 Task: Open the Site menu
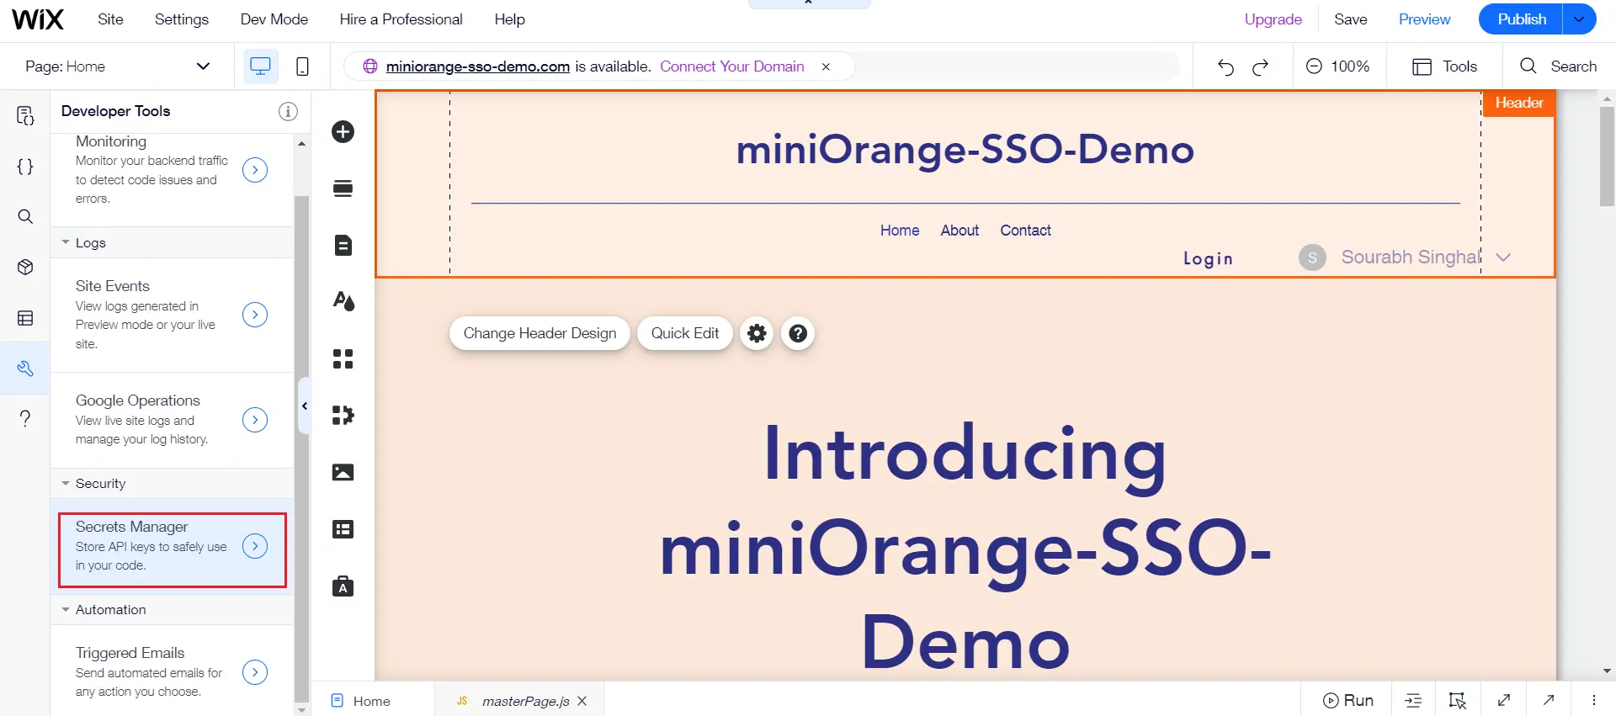tap(110, 19)
